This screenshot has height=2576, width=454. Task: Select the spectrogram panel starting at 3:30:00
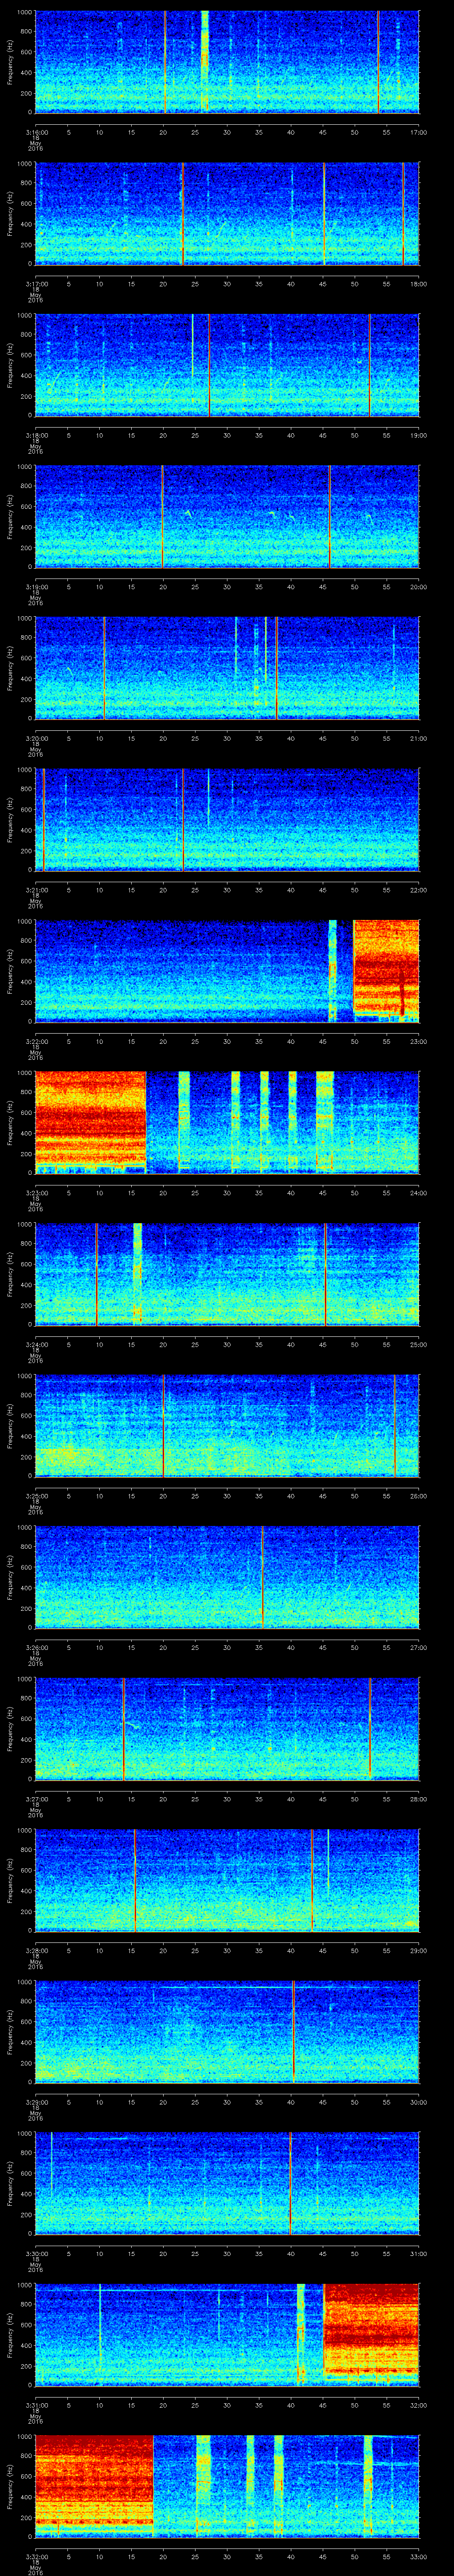pyautogui.click(x=227, y=2182)
